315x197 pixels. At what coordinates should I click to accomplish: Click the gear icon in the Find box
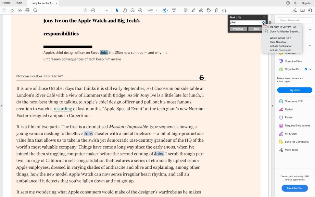coord(263,22)
